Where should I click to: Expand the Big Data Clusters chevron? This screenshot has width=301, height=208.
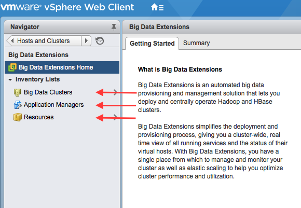(115, 92)
